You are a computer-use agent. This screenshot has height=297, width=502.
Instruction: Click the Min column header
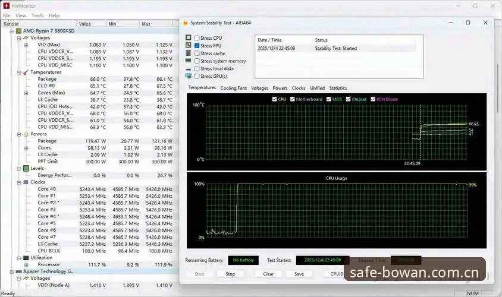[x=123, y=24]
